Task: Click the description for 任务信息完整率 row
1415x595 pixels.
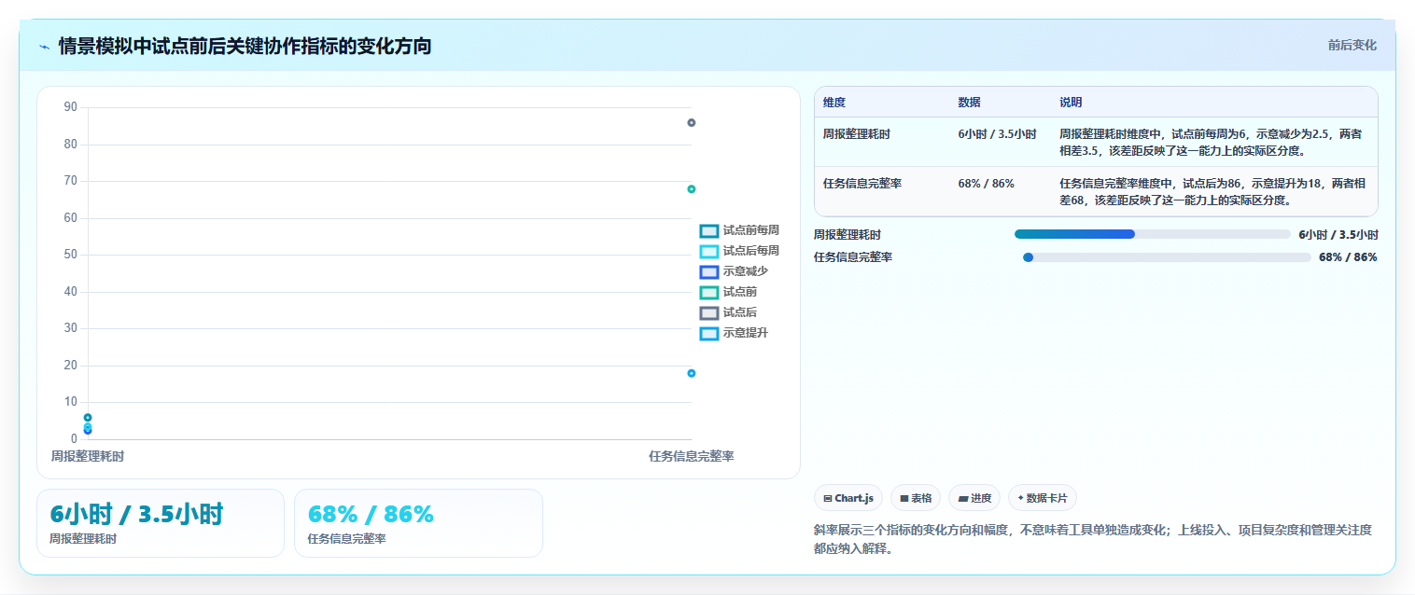Action: 1211,191
